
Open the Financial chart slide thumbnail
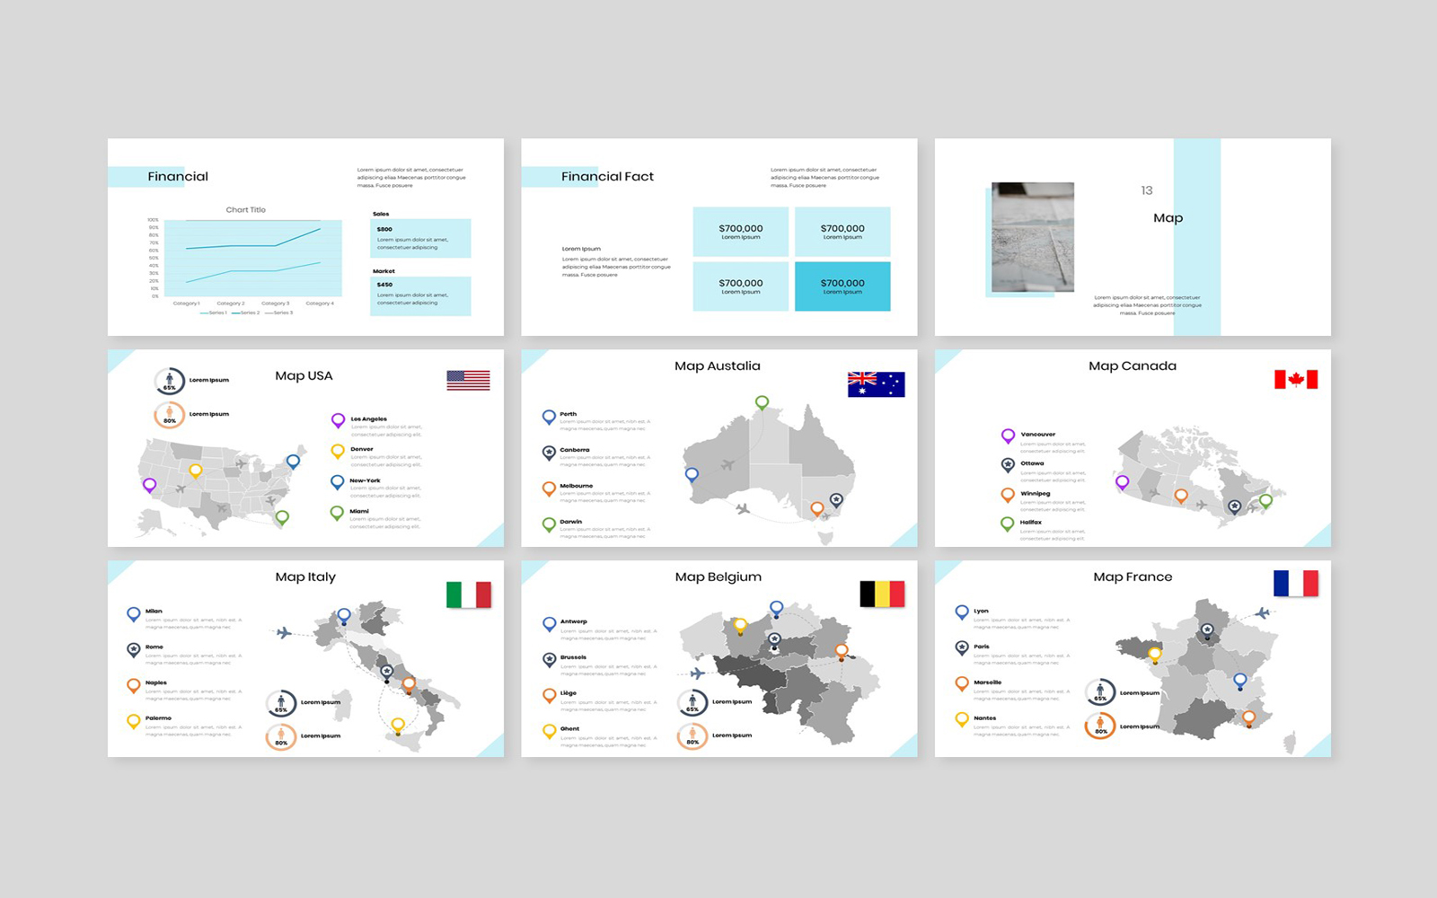click(x=305, y=237)
